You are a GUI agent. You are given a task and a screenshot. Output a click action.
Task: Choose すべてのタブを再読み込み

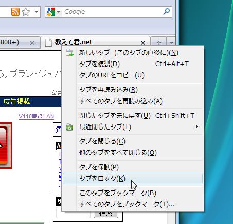click(x=133, y=101)
